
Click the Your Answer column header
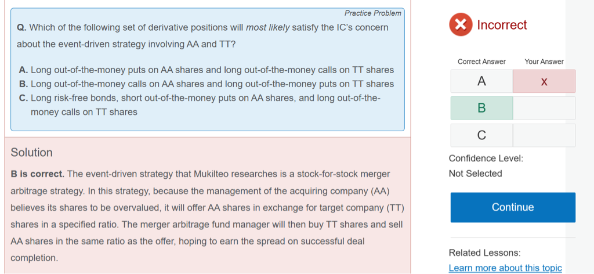[544, 62]
